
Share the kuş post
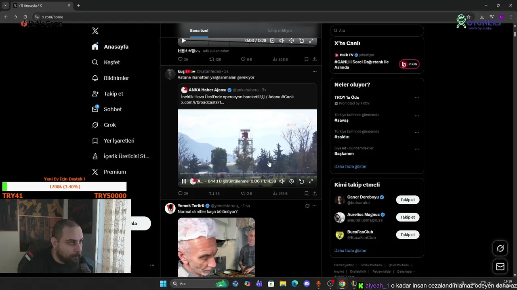315,193
